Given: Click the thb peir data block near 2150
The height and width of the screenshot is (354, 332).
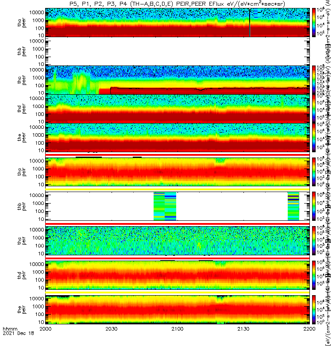Looking at the screenshot, I should pos(293,206).
